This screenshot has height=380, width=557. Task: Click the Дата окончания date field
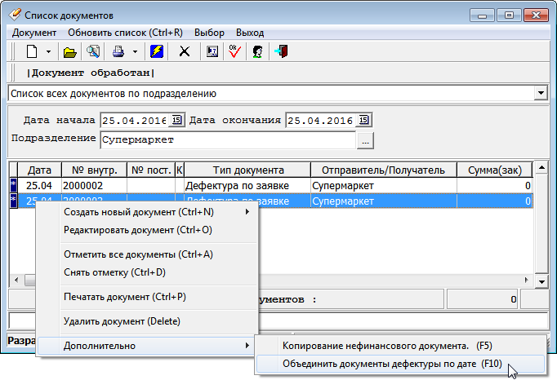tap(320, 121)
